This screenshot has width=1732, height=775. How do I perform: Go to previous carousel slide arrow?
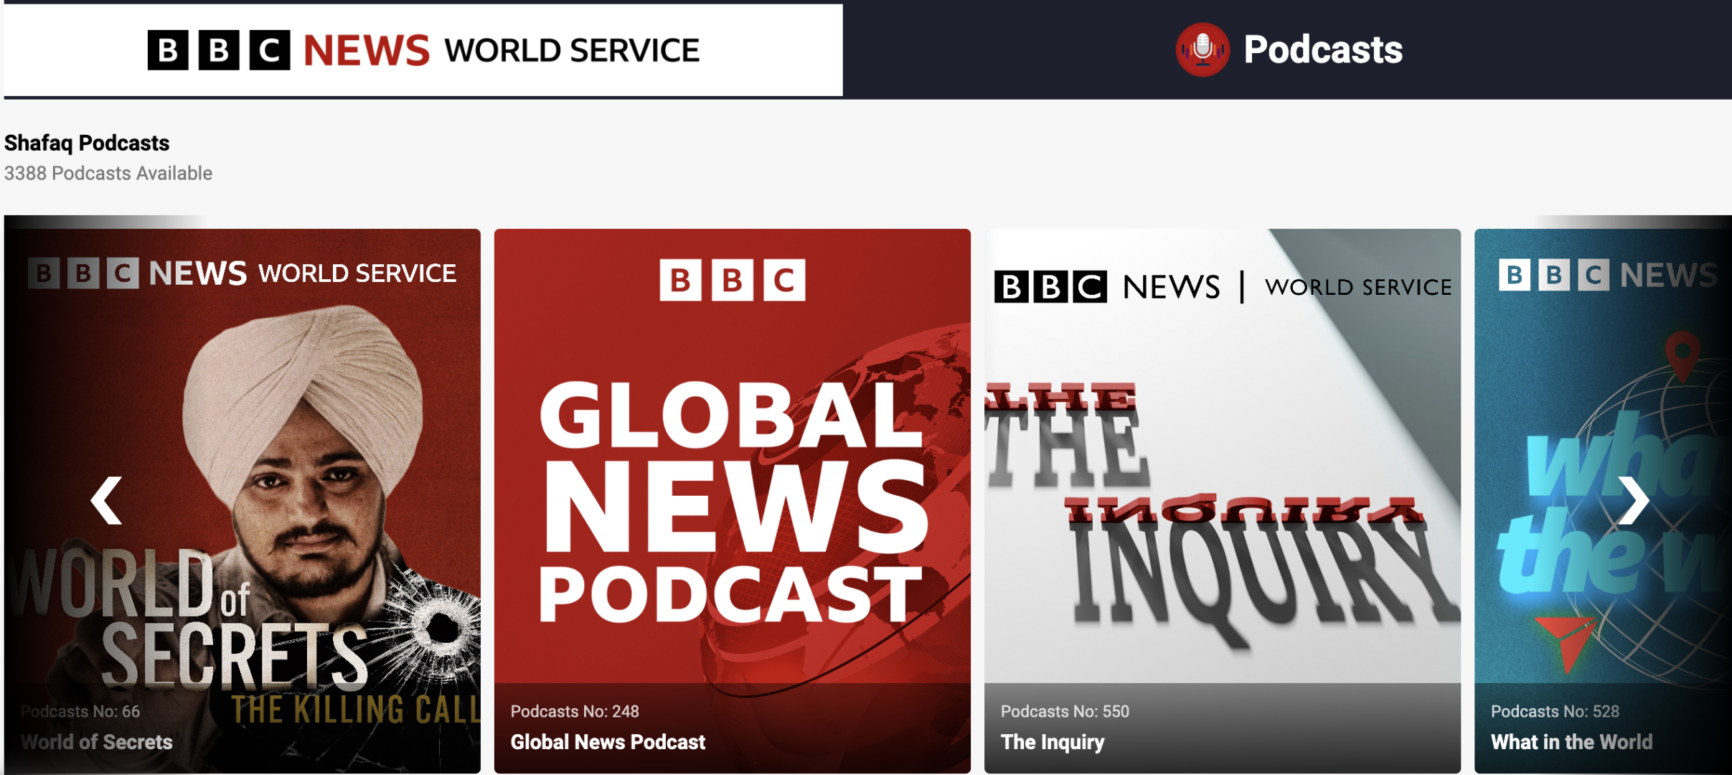107,500
